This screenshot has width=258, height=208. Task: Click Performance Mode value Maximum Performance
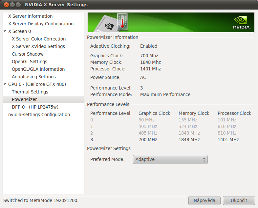coord(165,95)
